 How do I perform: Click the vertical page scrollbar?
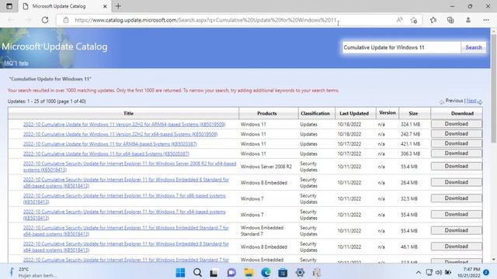pos(494,88)
